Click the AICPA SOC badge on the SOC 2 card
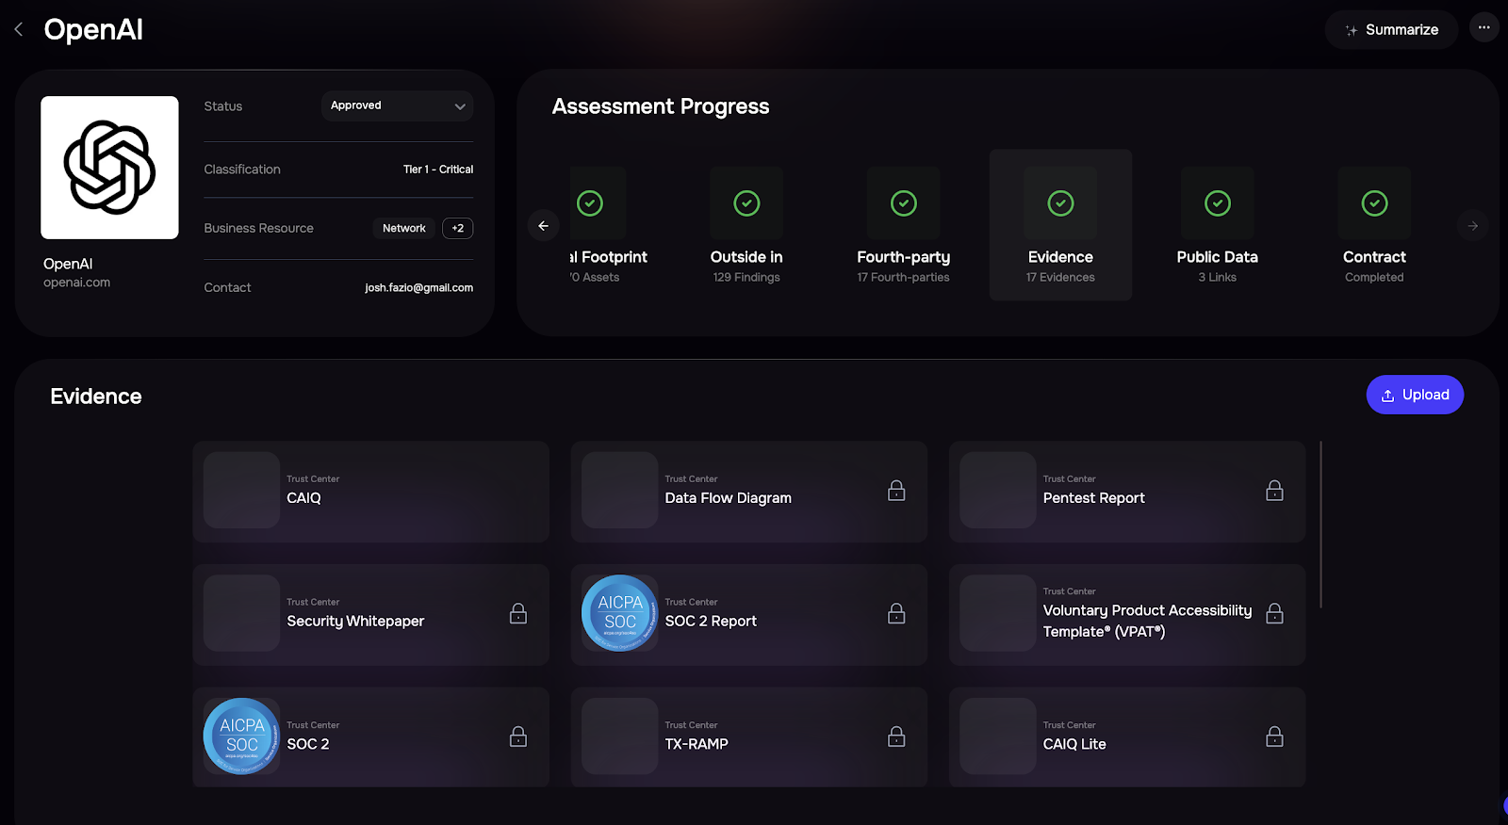The width and height of the screenshot is (1508, 825). [241, 736]
